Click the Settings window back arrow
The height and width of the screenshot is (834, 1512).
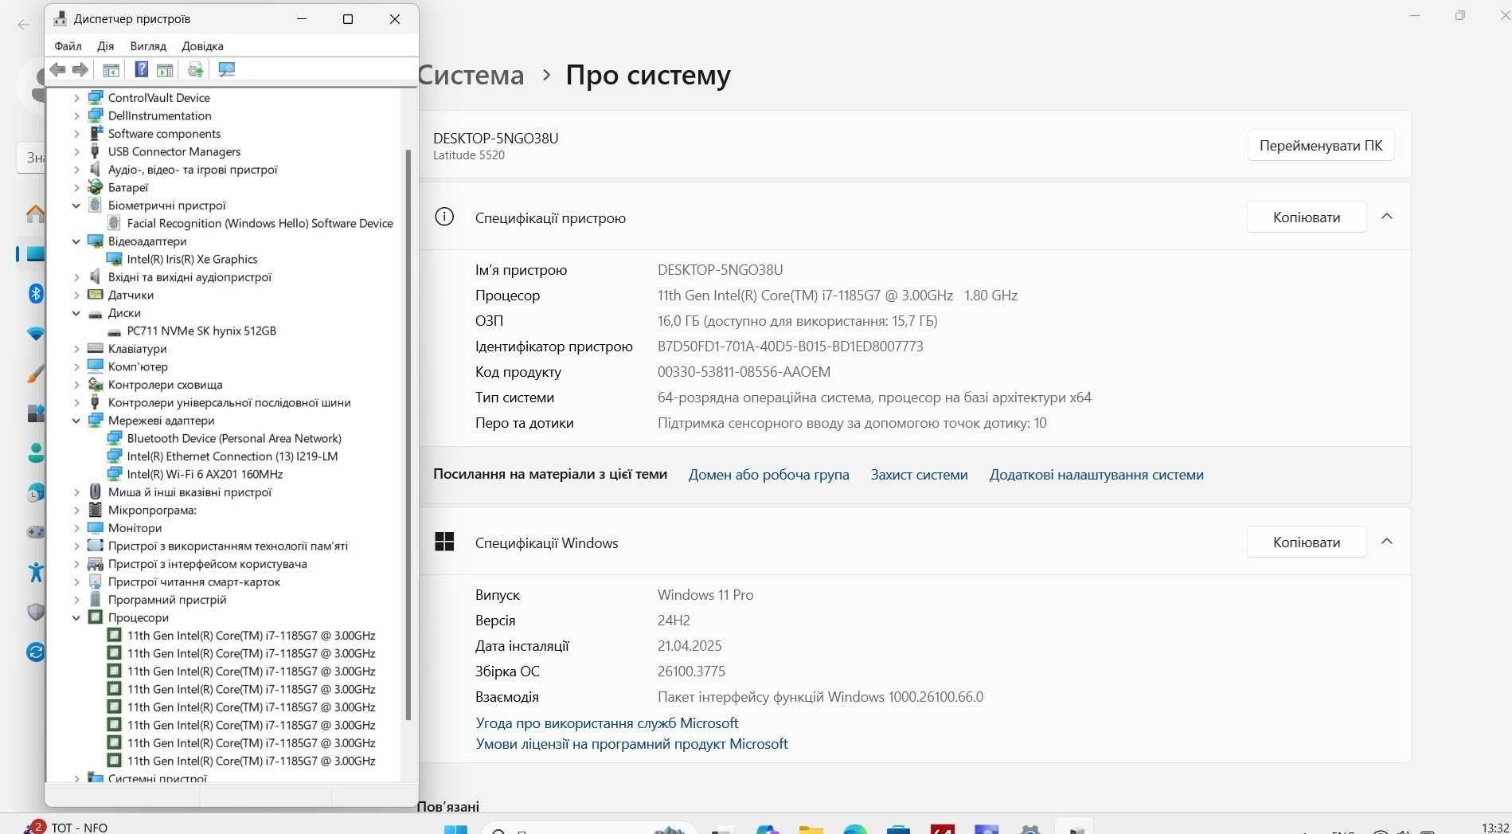(24, 25)
